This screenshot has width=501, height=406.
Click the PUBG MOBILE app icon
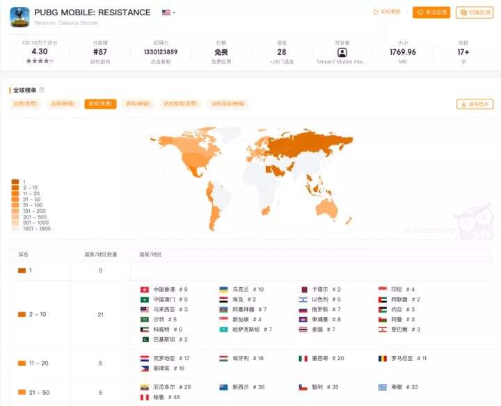click(x=19, y=17)
